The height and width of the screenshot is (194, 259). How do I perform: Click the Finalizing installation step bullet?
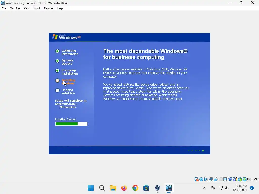click(x=57, y=90)
